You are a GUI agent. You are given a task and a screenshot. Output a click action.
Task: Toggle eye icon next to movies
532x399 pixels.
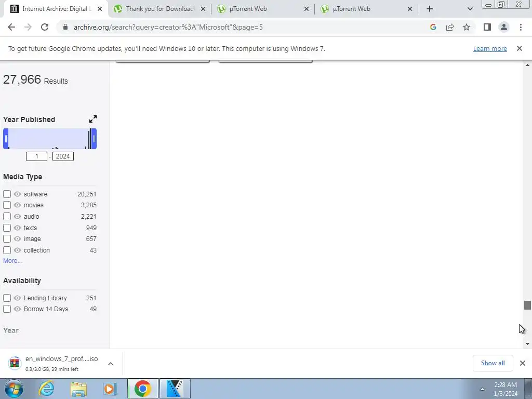17,205
